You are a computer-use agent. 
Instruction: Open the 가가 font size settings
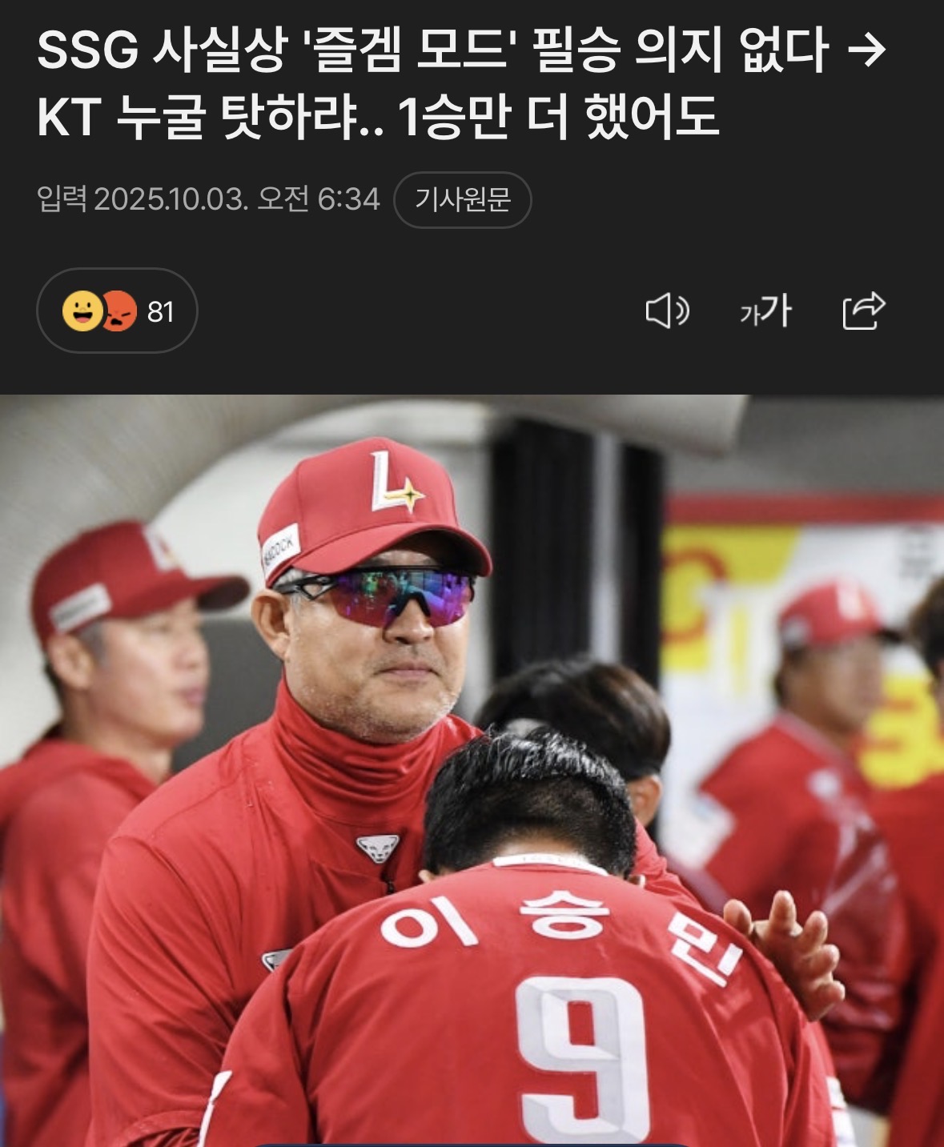[x=765, y=311]
